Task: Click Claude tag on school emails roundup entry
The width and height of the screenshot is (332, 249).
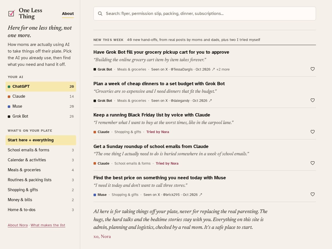Action: (102, 164)
